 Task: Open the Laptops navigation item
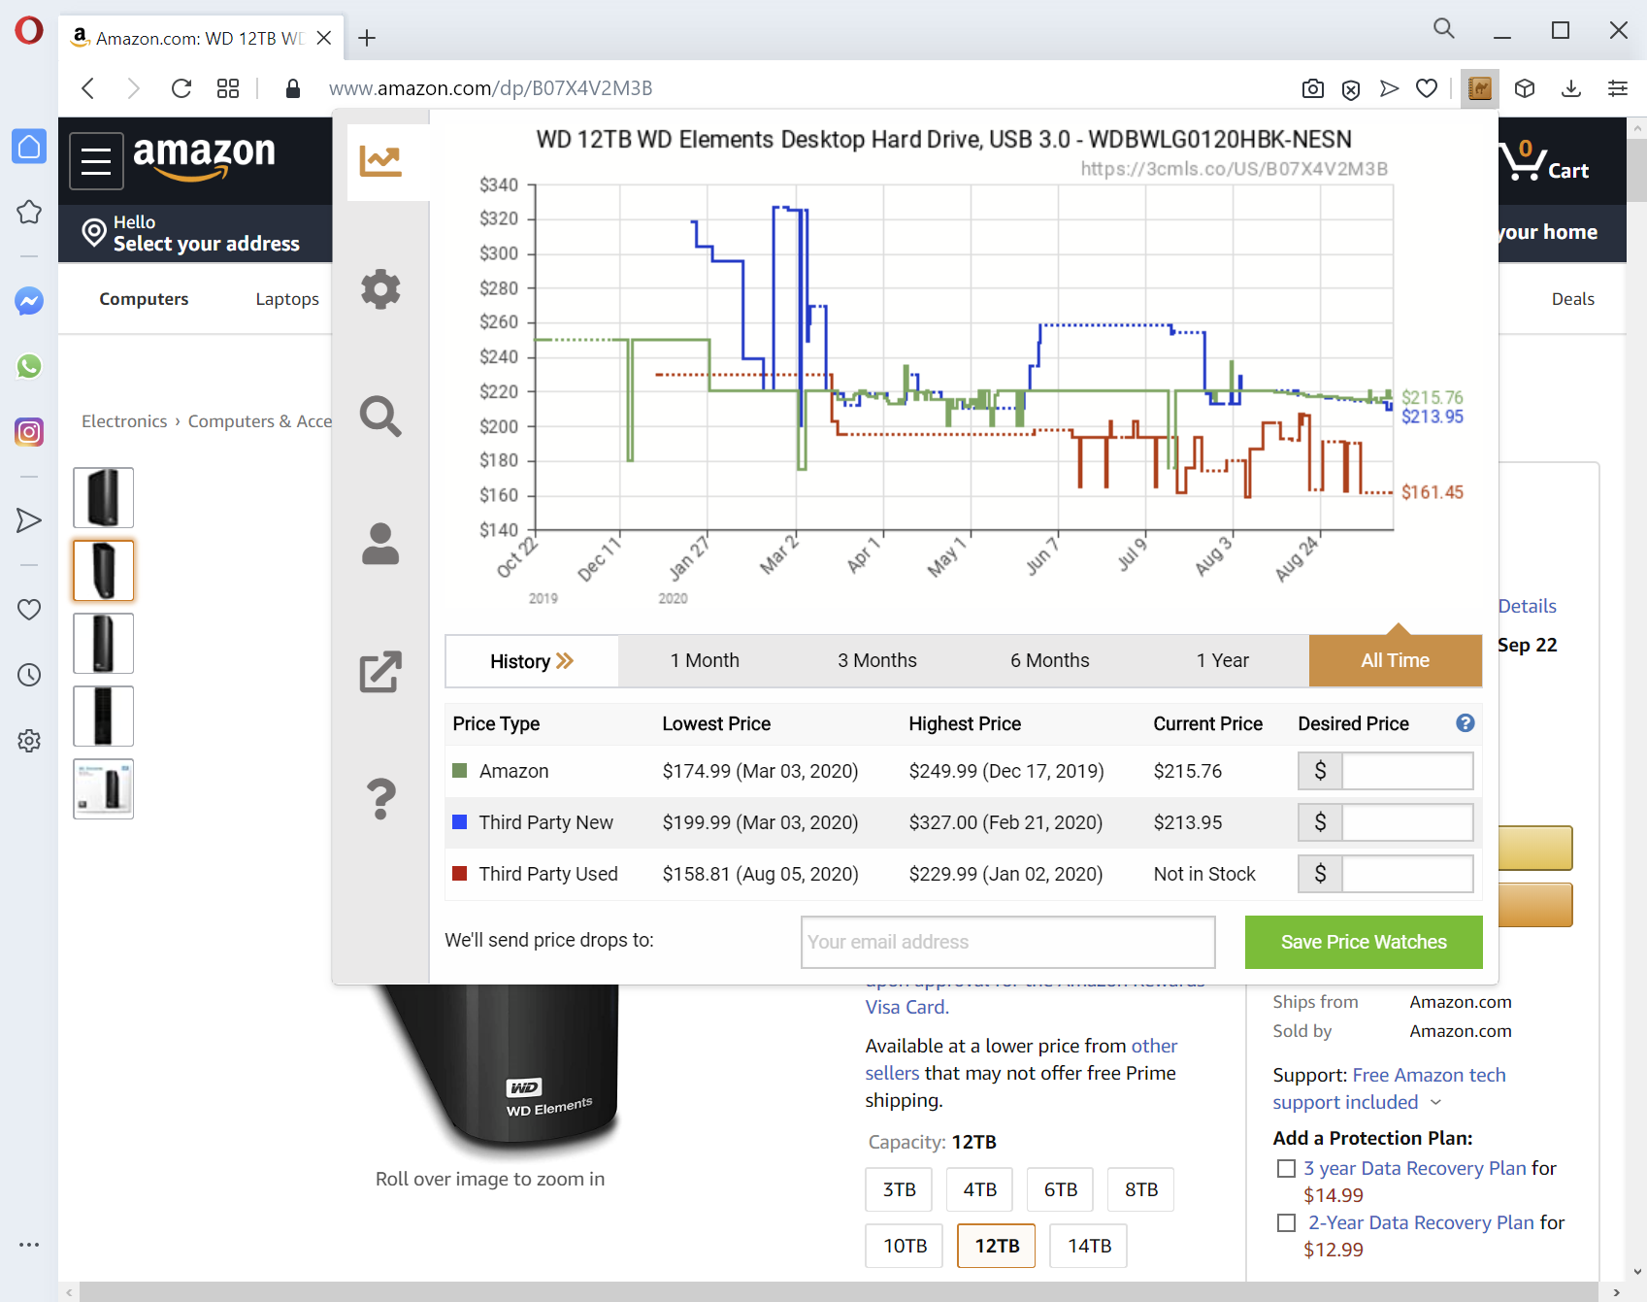(x=287, y=299)
